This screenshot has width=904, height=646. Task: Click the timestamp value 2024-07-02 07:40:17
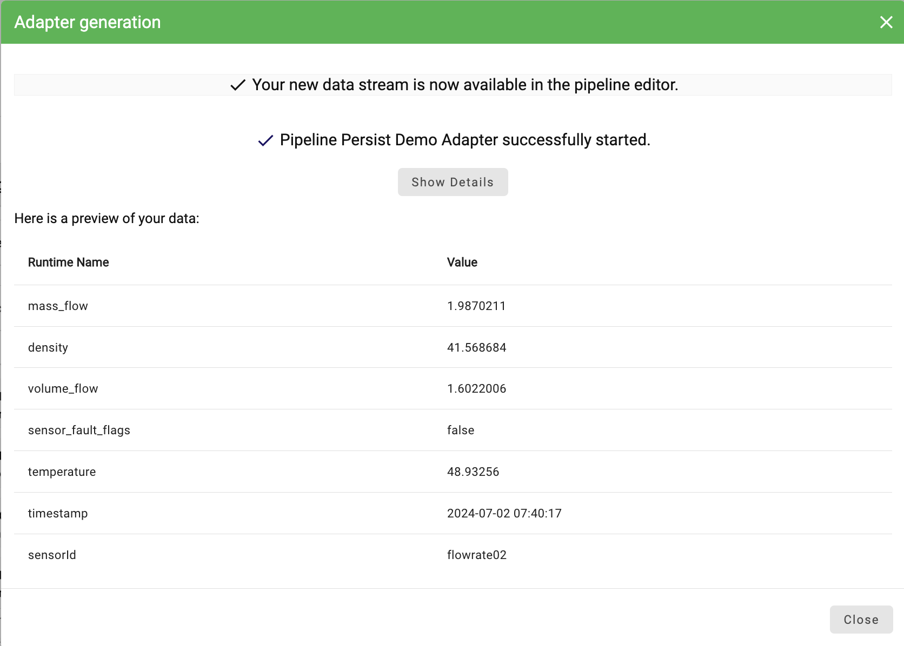click(x=504, y=514)
